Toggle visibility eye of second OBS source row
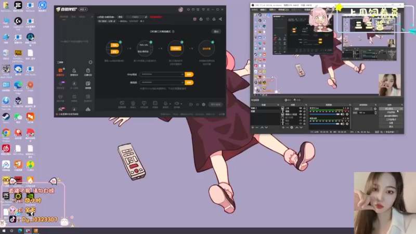This screenshot has width=416, height=234. [x=301, y=111]
